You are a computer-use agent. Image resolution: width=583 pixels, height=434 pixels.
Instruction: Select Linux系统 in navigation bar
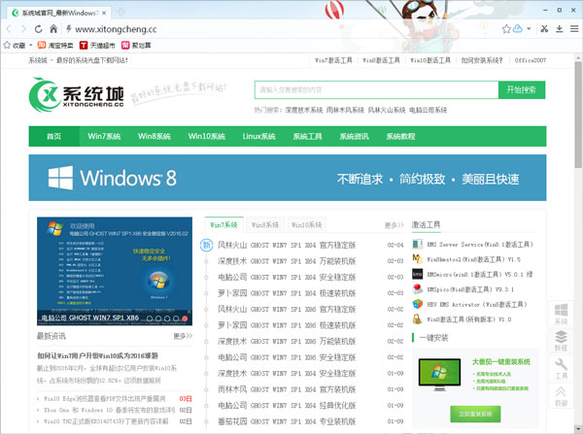tap(258, 136)
